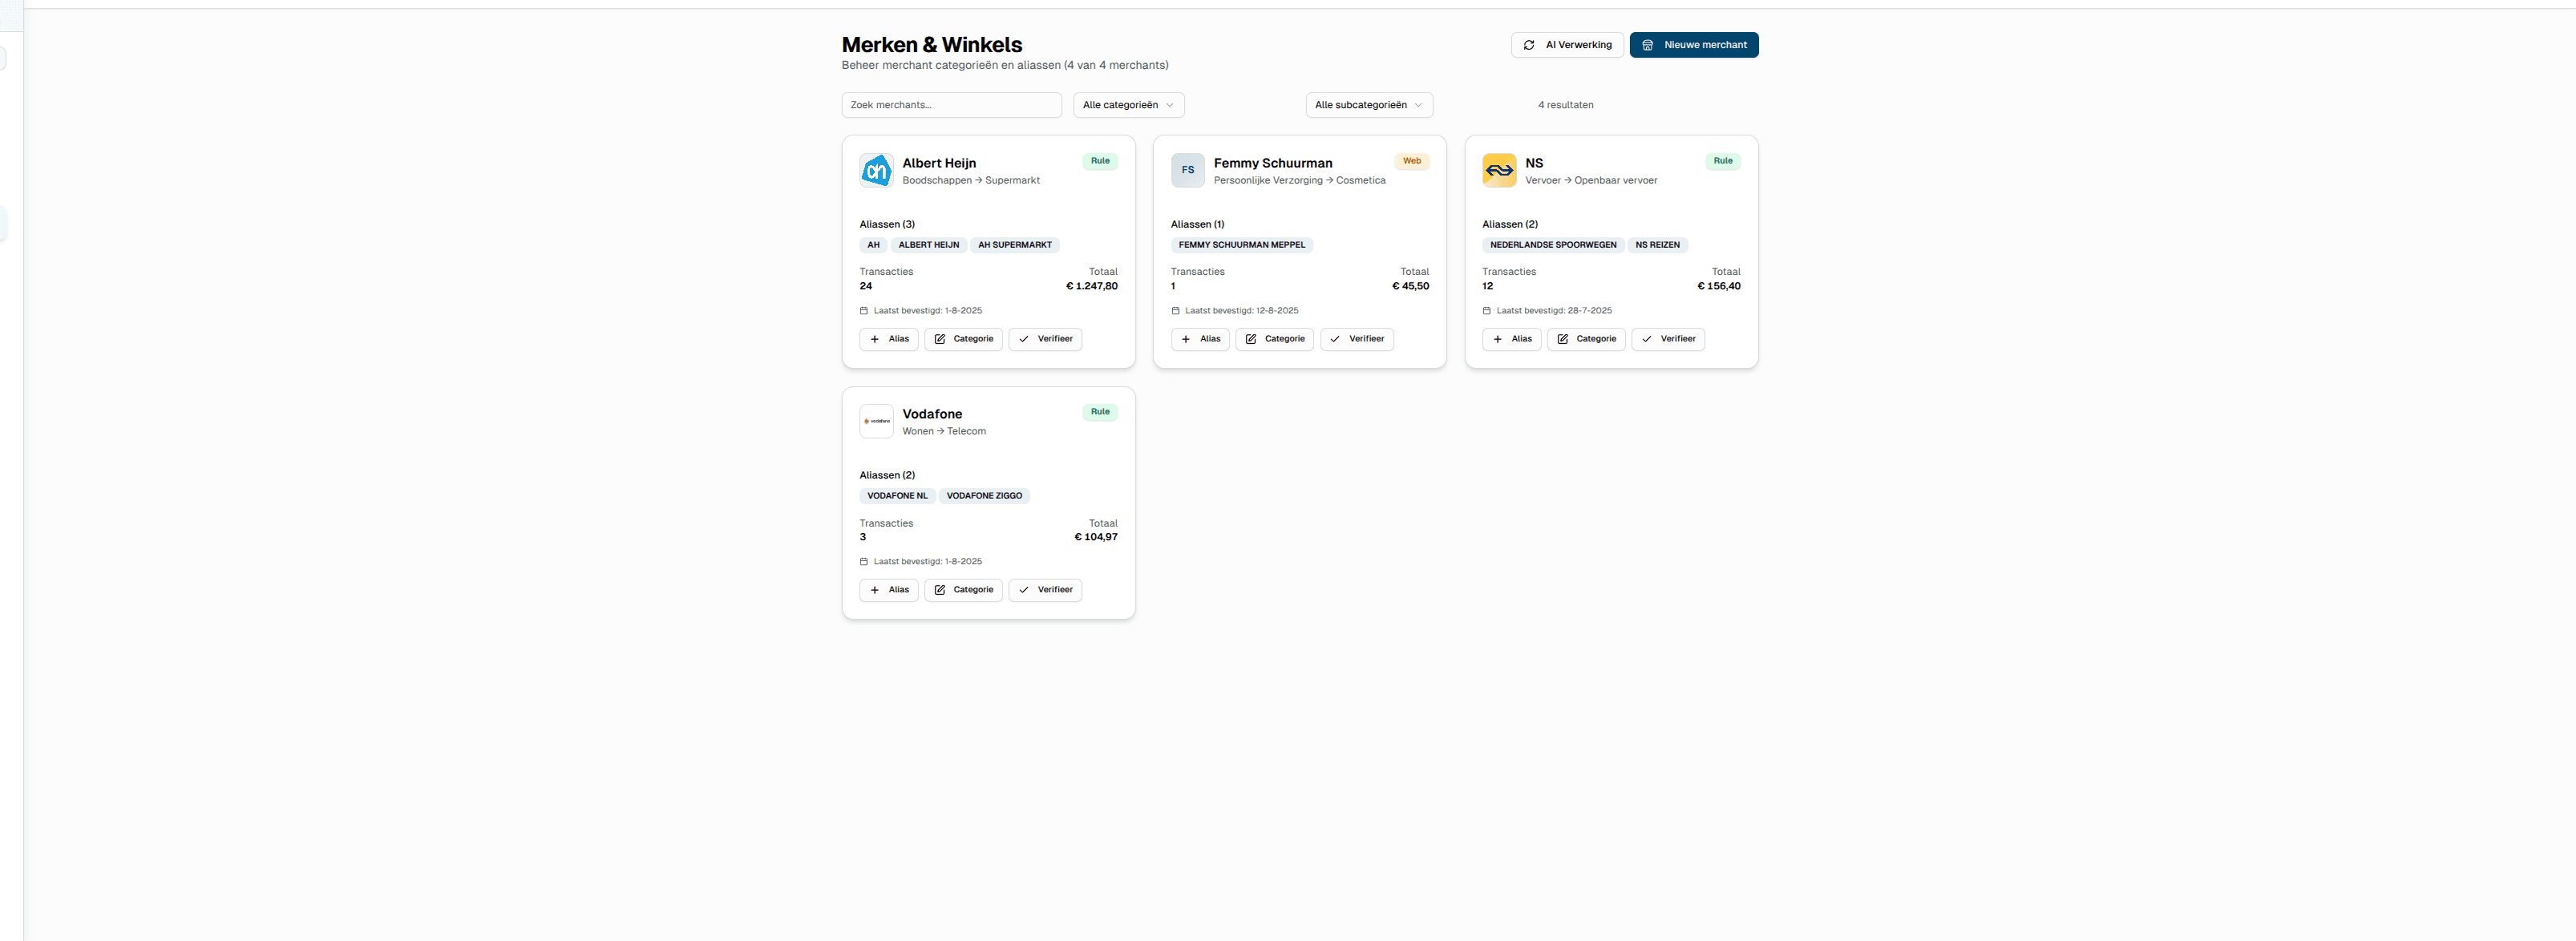Screen dimensions: 2576x941
Task: Select the ALBERT HEIJN alias chip
Action: coord(928,245)
